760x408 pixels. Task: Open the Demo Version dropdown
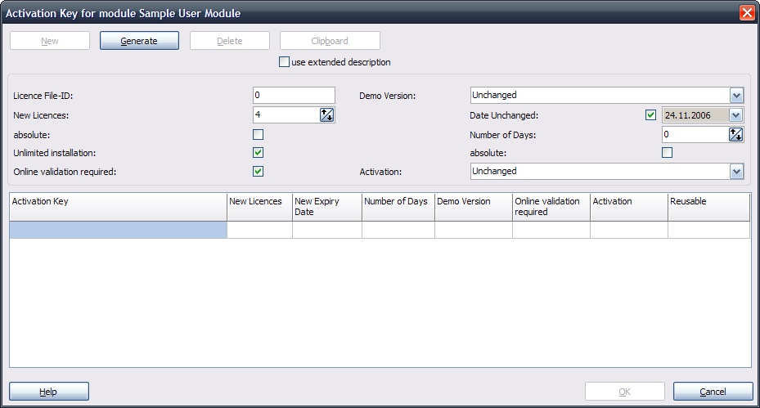click(x=736, y=96)
